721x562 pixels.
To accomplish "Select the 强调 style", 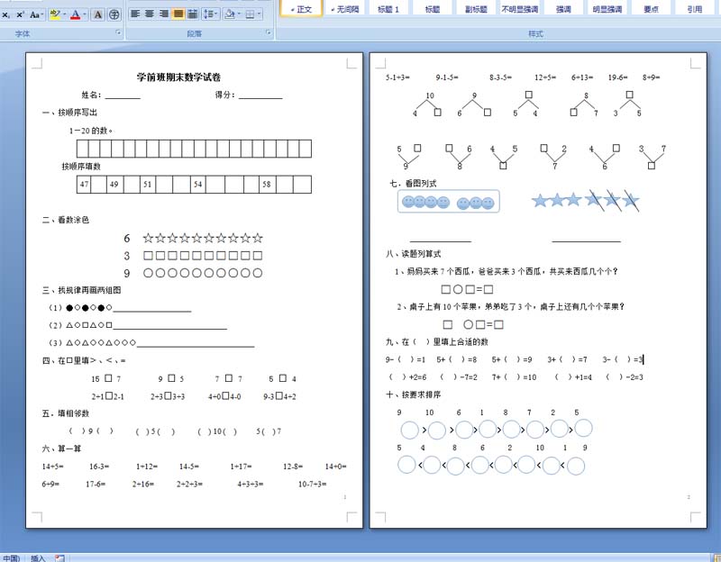I will tap(563, 8).
